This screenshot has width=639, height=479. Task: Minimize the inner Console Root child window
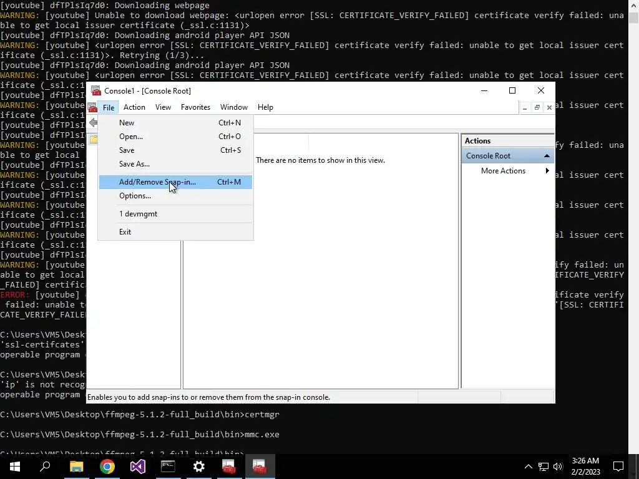tap(525, 107)
